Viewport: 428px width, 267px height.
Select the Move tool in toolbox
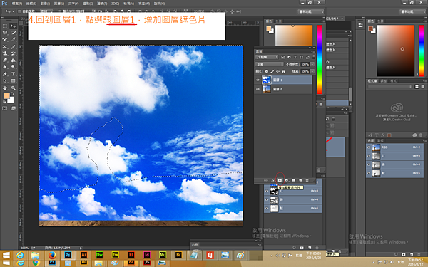[x=13, y=26]
